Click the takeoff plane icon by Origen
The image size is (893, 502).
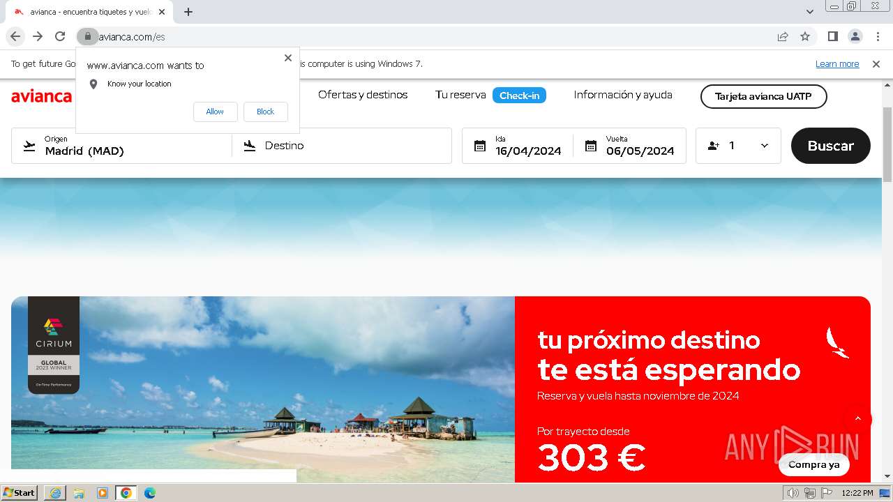pos(29,146)
